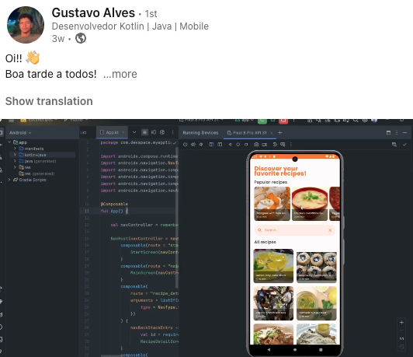413x357 pixels.
Task: Select Code-only editor view mode icon
Action: coord(144,132)
